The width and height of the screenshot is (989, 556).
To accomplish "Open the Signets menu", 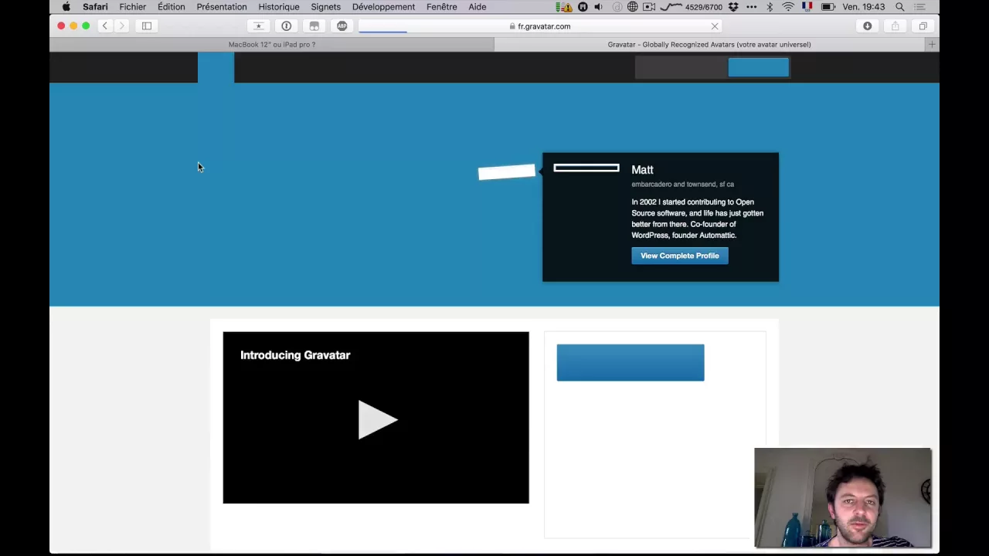I will pos(325,7).
